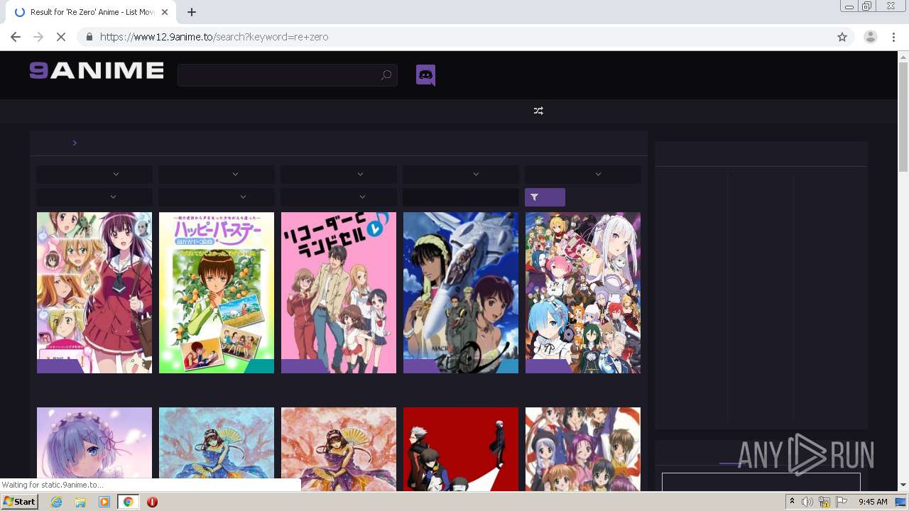The height and width of the screenshot is (511, 909).
Task: Select the 'Re Zero' results tab
Action: 91,12
